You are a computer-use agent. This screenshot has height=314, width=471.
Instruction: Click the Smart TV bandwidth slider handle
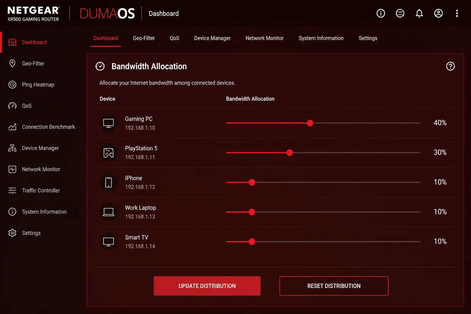252,242
